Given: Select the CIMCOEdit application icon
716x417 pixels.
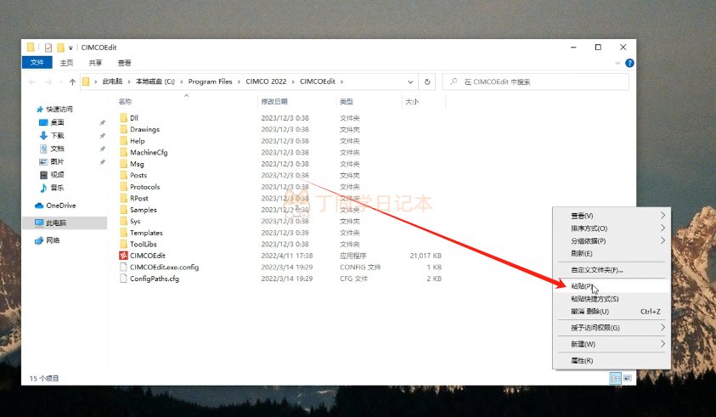Looking at the screenshot, I should coord(123,256).
